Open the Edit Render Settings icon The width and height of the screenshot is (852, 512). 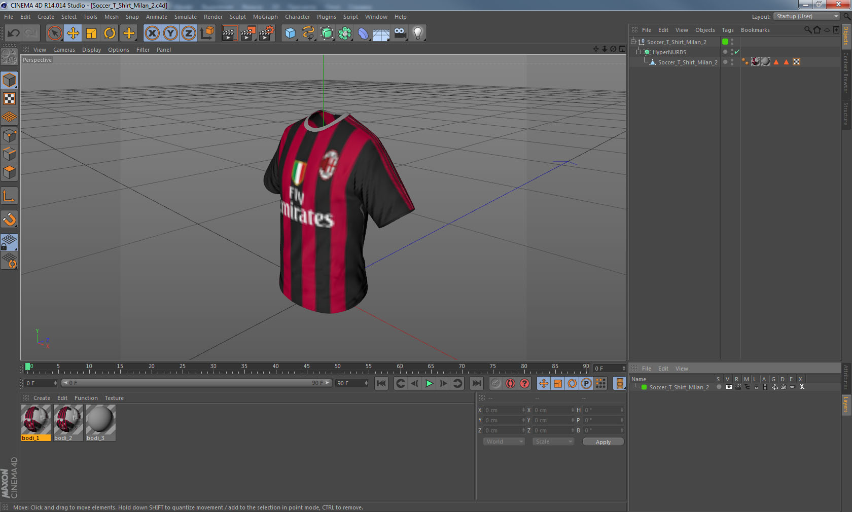tap(267, 33)
